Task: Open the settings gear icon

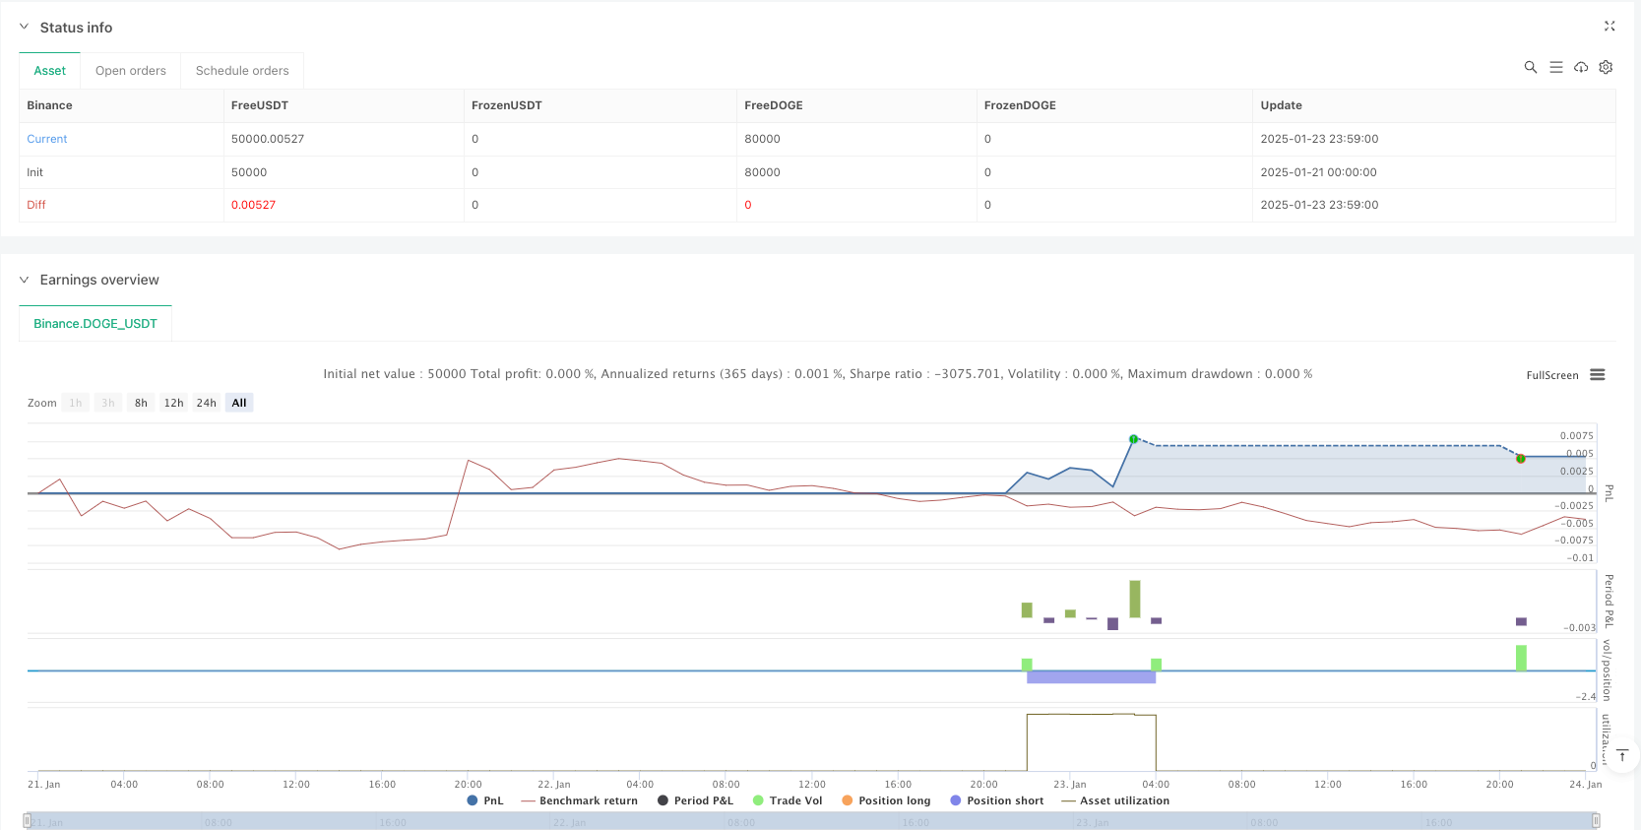Action: [x=1606, y=67]
